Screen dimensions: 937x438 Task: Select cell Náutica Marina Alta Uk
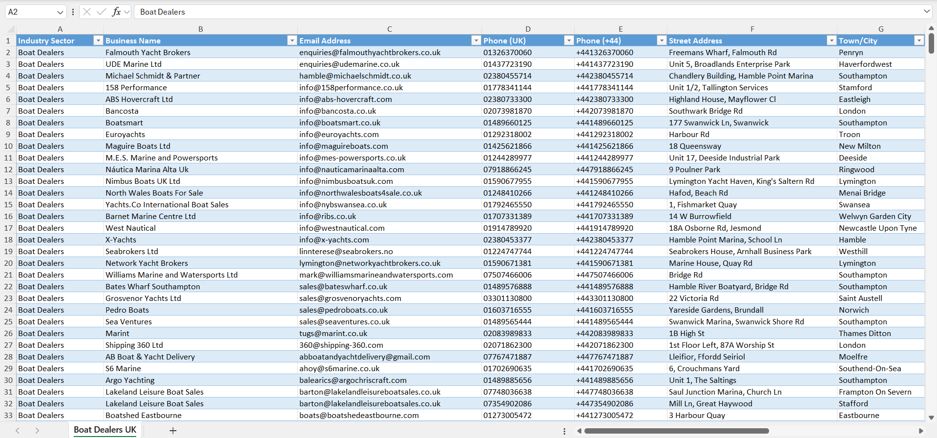(x=201, y=169)
